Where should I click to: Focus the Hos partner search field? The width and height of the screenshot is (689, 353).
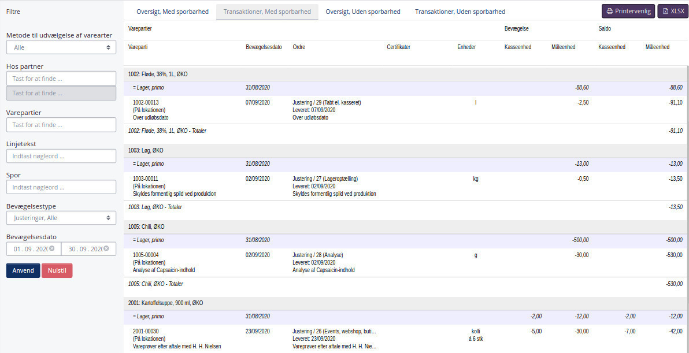(61, 79)
